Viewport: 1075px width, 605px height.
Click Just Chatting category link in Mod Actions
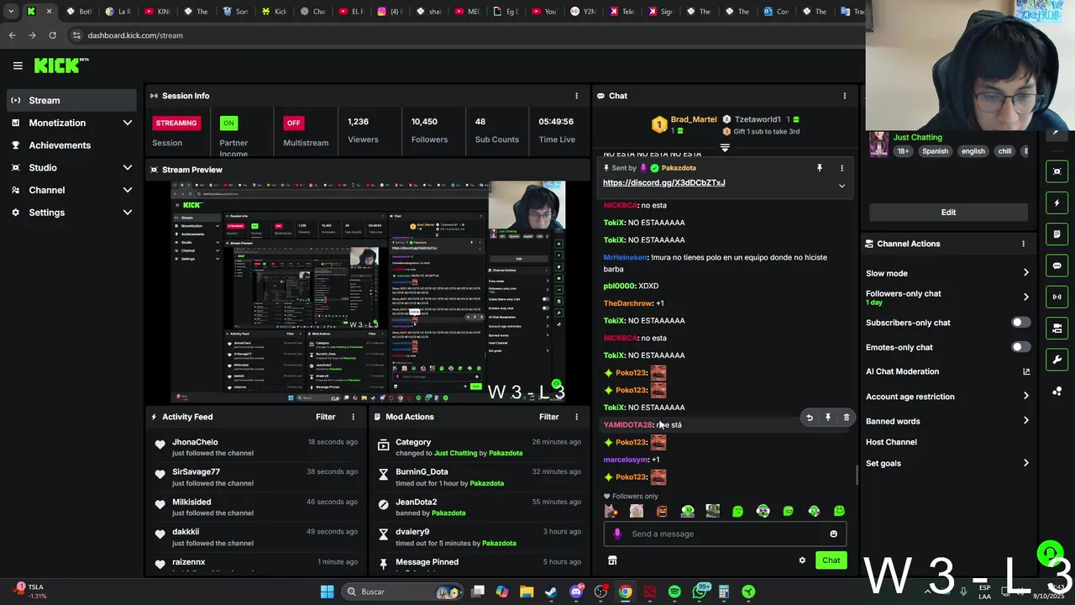pyautogui.click(x=455, y=453)
